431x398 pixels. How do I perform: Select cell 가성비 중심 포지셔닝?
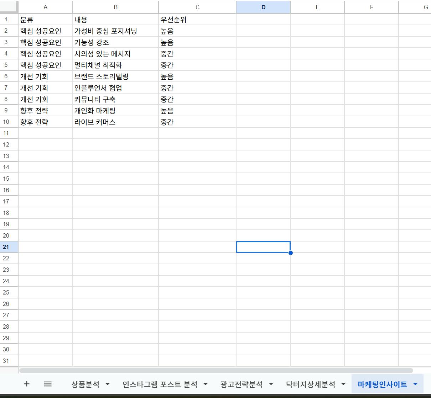[x=115, y=31]
